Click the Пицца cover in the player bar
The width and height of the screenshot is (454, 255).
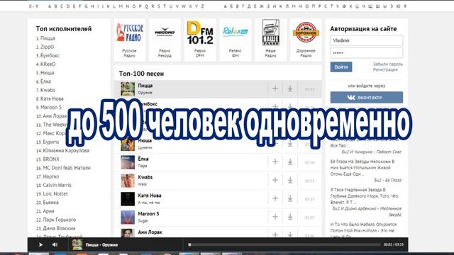pos(77,245)
